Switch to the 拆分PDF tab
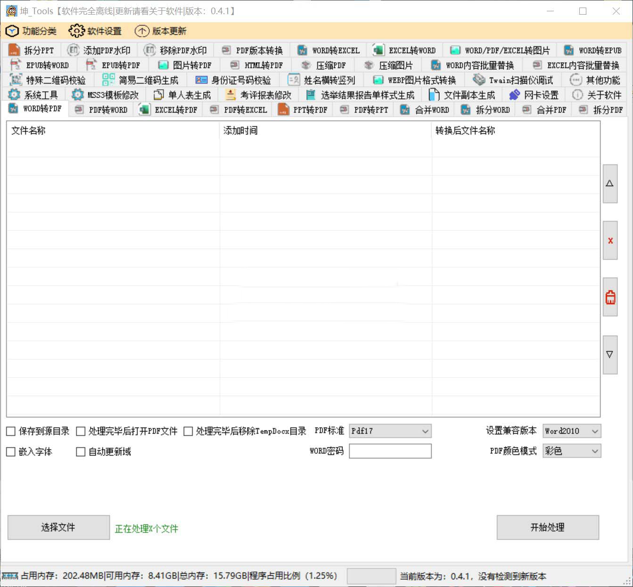The width and height of the screenshot is (633, 587). click(x=600, y=110)
